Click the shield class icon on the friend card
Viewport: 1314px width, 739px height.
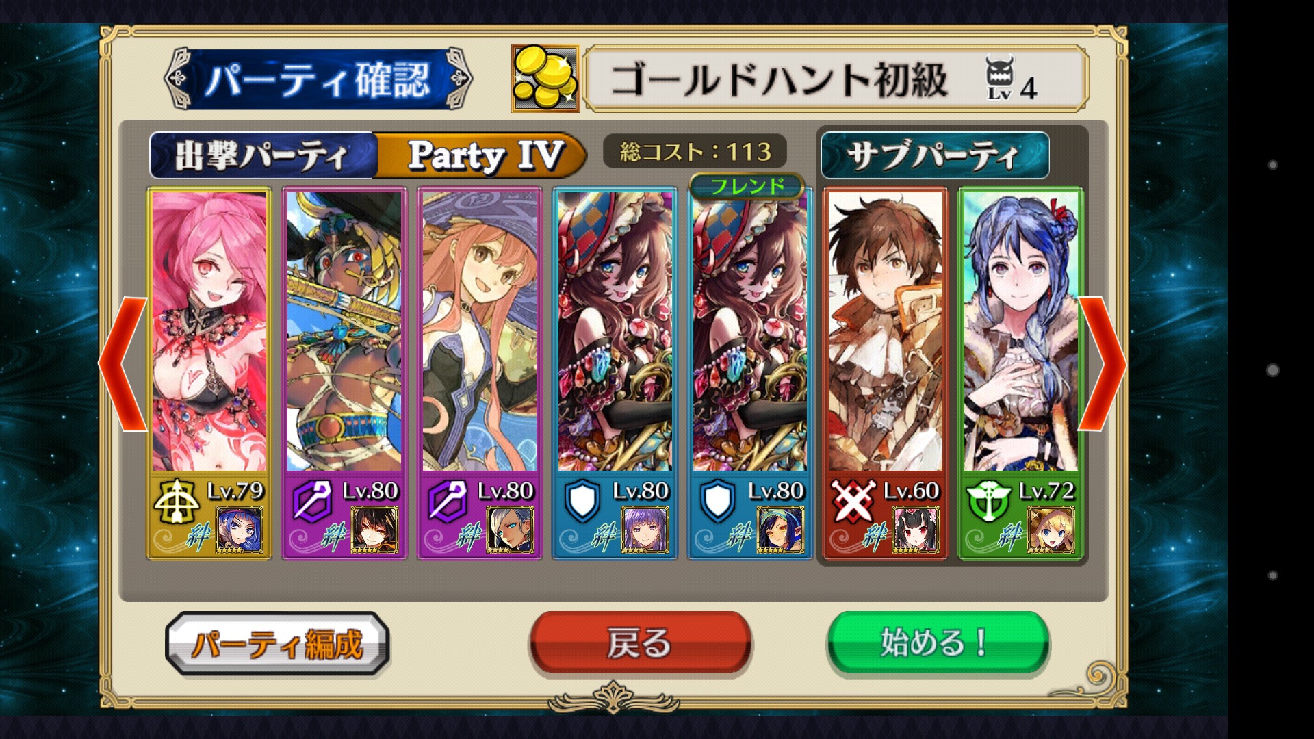[718, 502]
